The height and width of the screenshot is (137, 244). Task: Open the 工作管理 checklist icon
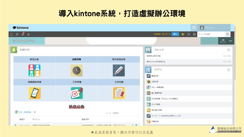point(77,93)
